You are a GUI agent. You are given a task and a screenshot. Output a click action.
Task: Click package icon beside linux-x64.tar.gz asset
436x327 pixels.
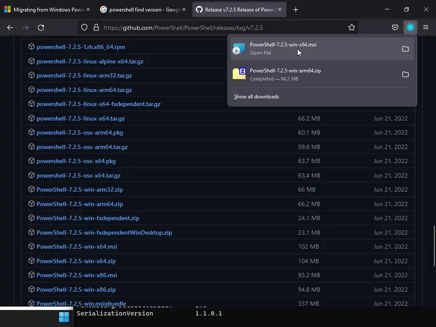tap(32, 118)
